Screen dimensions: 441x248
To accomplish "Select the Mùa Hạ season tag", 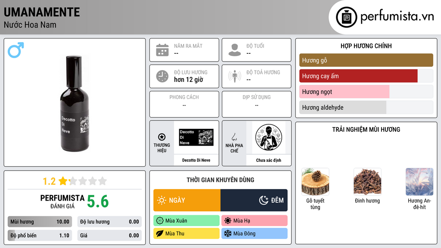I will pyautogui.click(x=255, y=221).
